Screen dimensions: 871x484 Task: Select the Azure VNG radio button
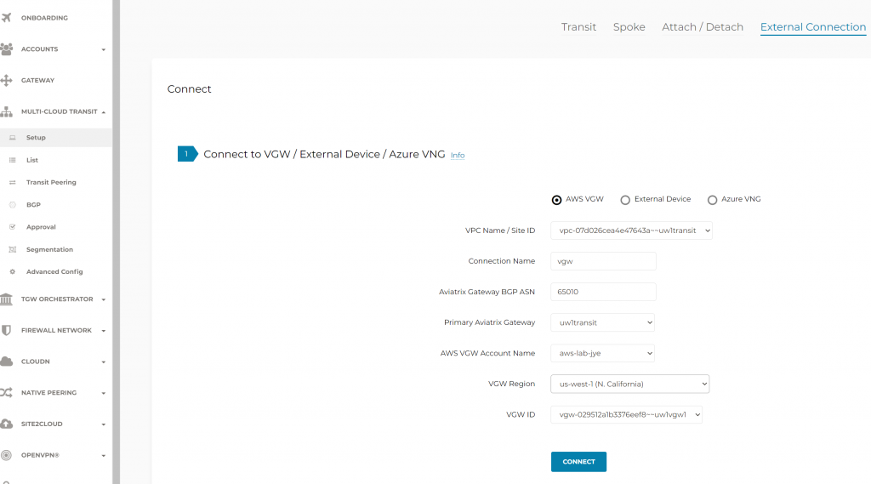(x=712, y=200)
